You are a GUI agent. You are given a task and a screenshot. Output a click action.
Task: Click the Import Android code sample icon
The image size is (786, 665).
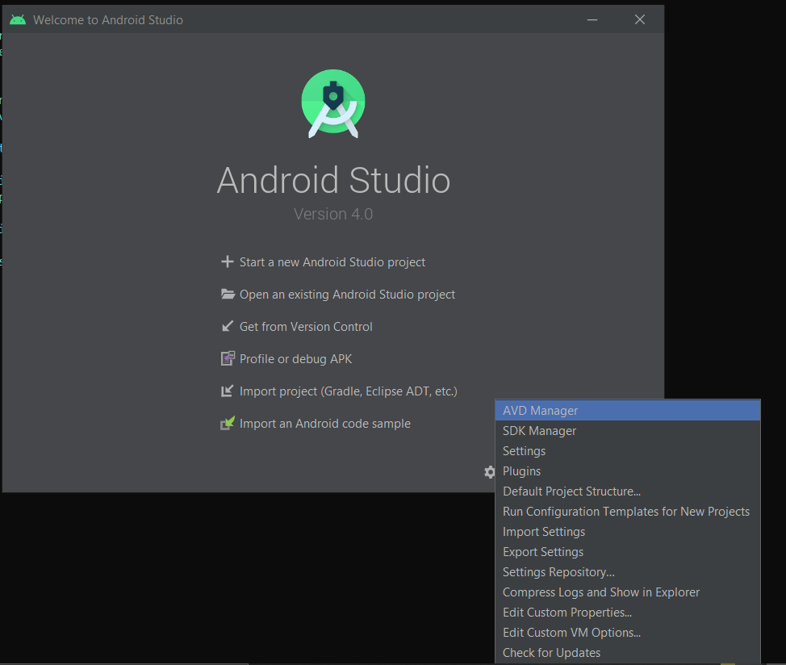(x=228, y=423)
